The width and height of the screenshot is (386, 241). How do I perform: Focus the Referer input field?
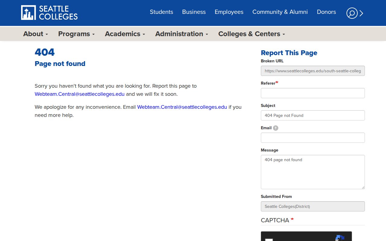pos(313,93)
